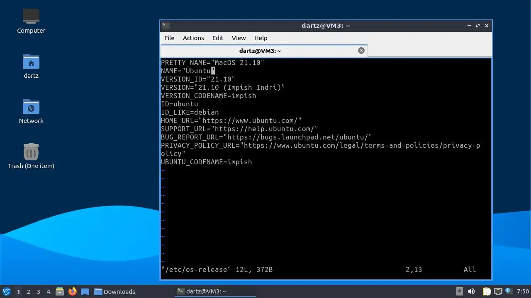The height and width of the screenshot is (298, 531).
Task: Switch to workspace 1
Action: (x=18, y=291)
